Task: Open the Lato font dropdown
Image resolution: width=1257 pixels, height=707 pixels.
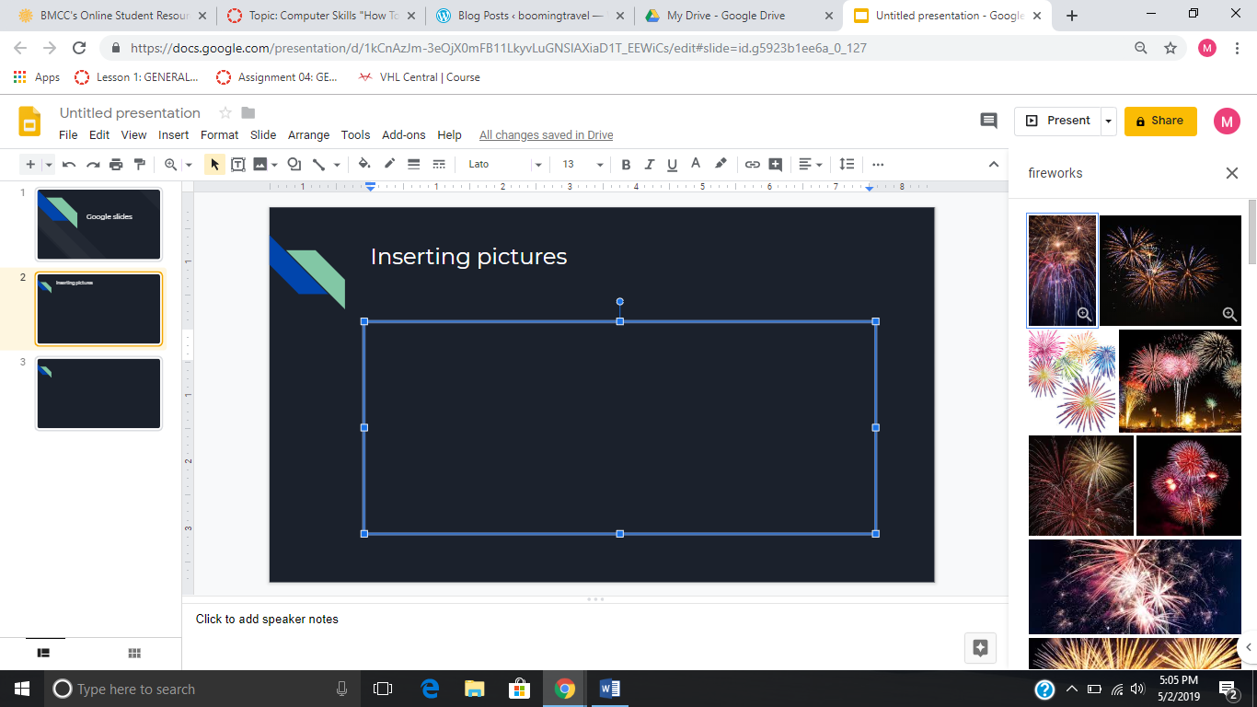Action: click(x=504, y=165)
